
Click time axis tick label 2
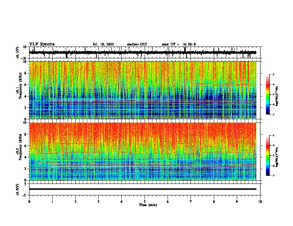tap(75, 202)
